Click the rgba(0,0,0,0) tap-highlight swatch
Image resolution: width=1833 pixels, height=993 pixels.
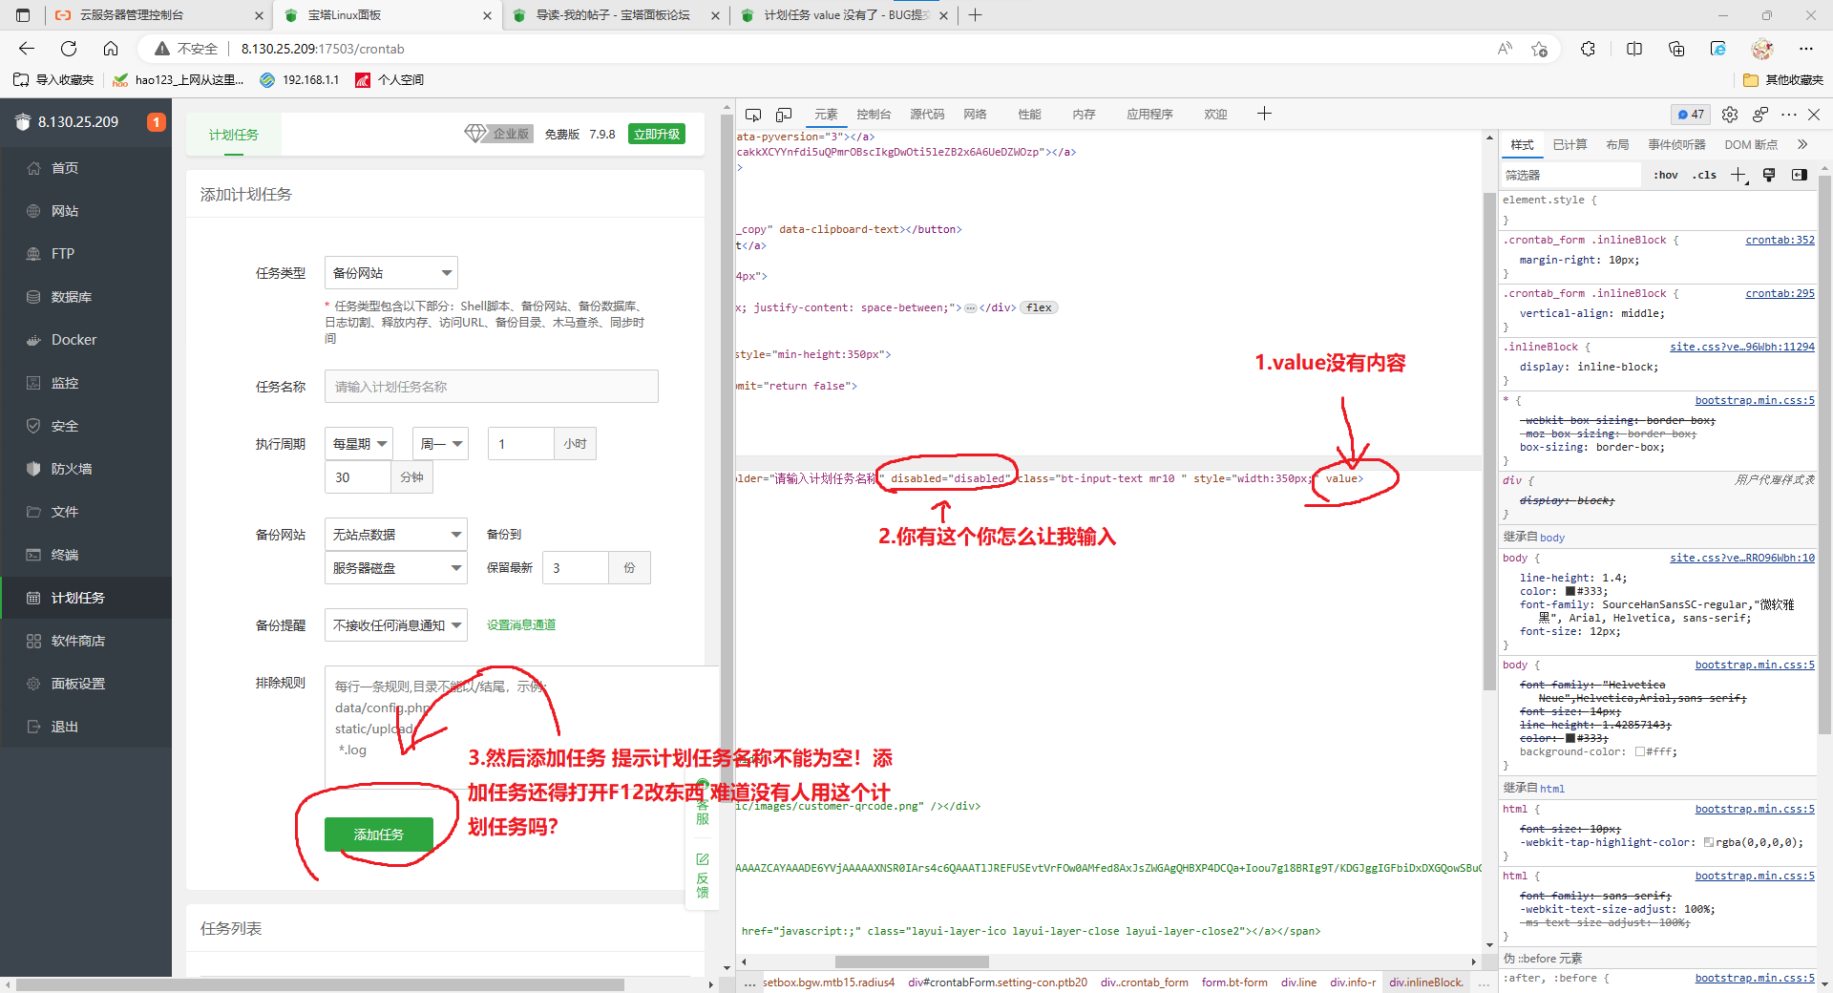(x=1709, y=843)
